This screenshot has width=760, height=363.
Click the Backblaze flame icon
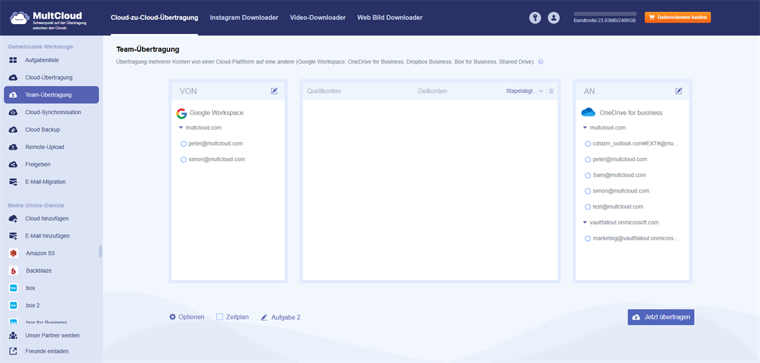pos(13,270)
